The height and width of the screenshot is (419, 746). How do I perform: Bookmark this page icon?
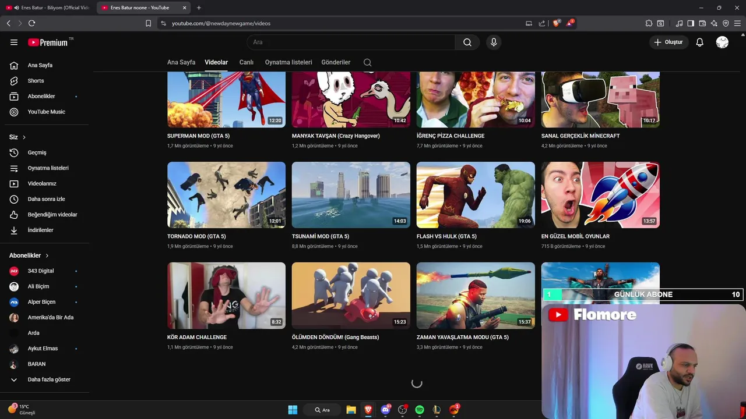coord(148,23)
